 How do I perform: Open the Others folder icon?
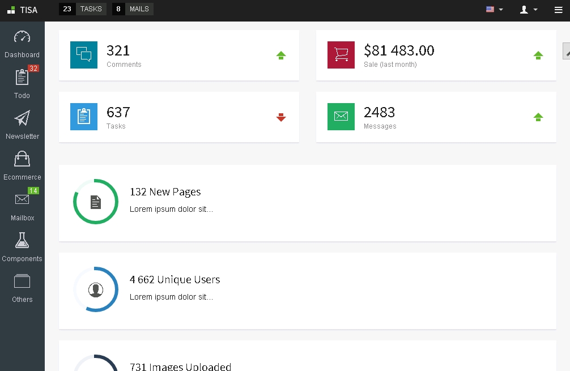click(22, 281)
